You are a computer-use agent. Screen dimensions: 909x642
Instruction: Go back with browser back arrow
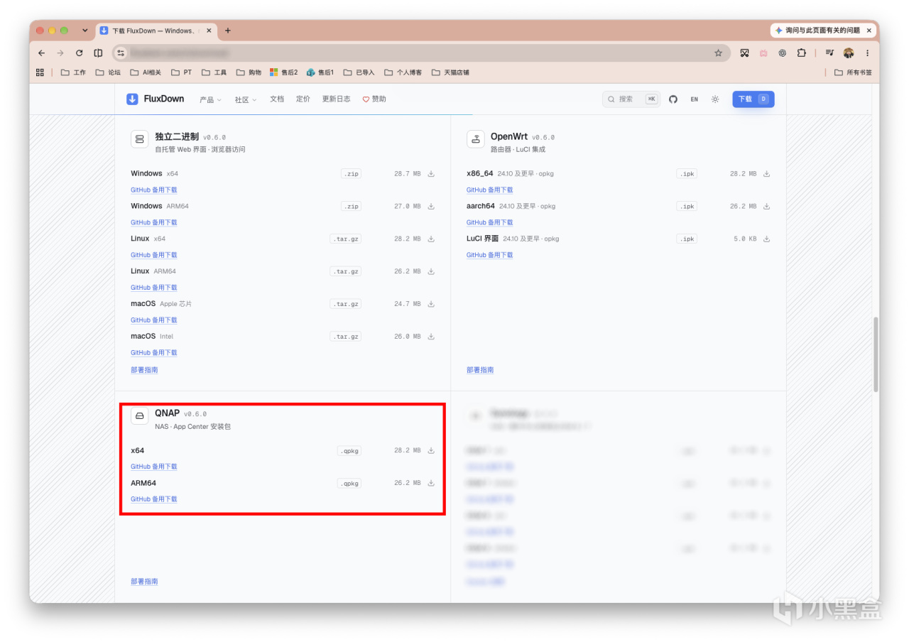(x=41, y=53)
